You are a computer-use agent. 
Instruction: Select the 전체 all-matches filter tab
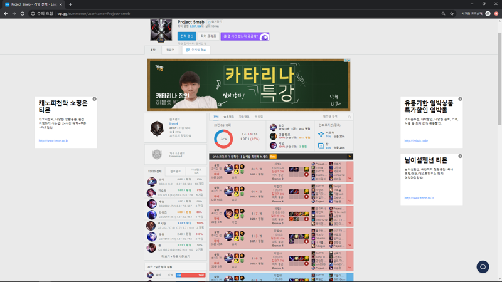[216, 117]
